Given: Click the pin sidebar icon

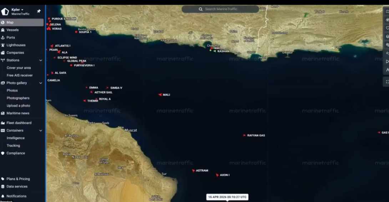Looking at the screenshot, I should [x=39, y=11].
